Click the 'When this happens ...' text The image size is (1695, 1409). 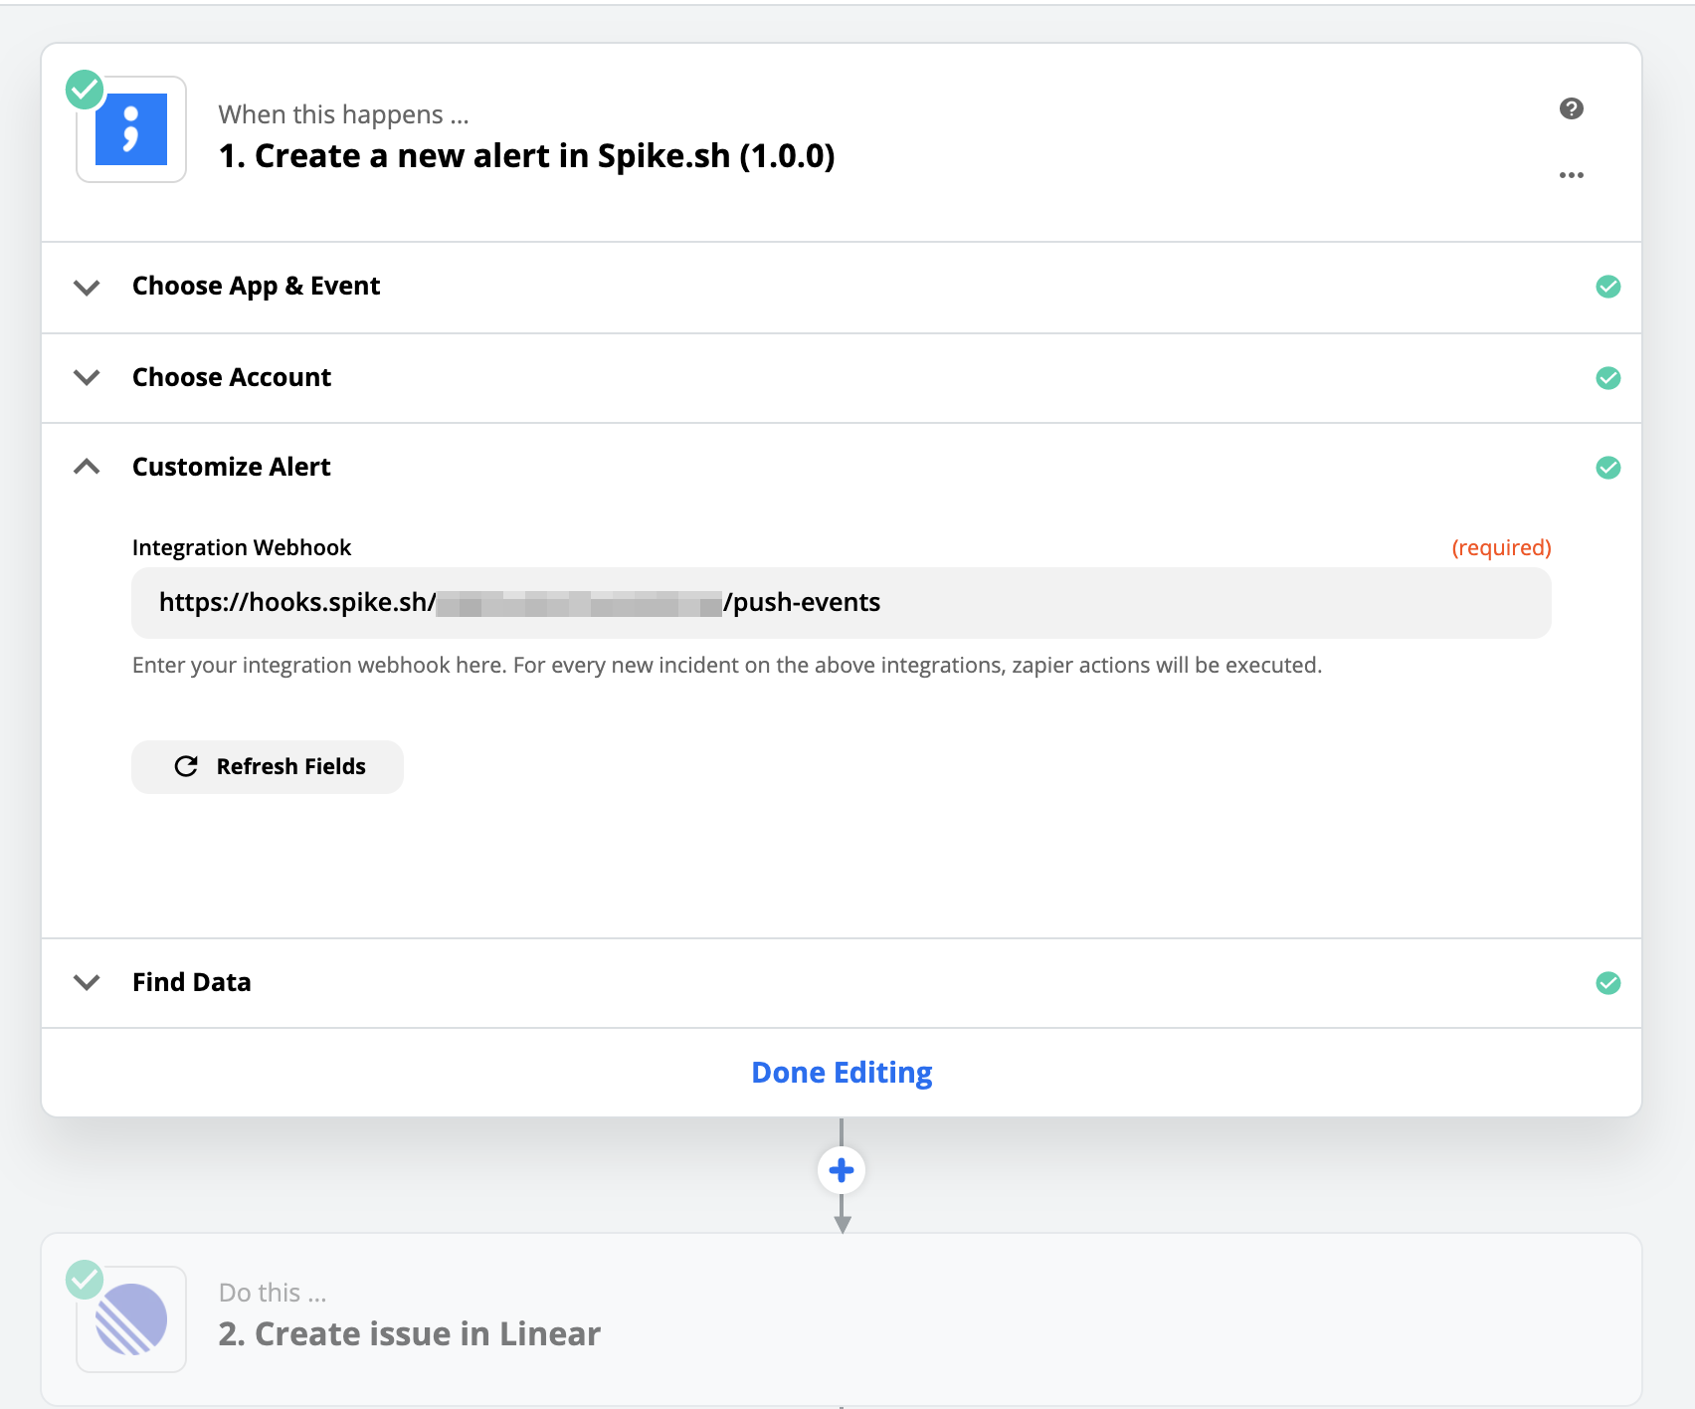click(x=343, y=114)
